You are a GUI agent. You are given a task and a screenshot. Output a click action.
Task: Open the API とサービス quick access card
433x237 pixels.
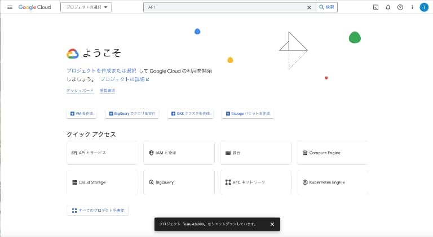click(x=102, y=153)
